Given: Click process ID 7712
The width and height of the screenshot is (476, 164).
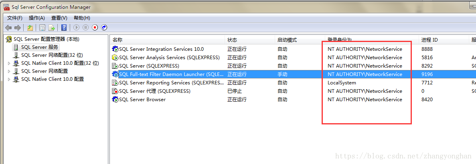Looking at the screenshot, I should point(427,83).
